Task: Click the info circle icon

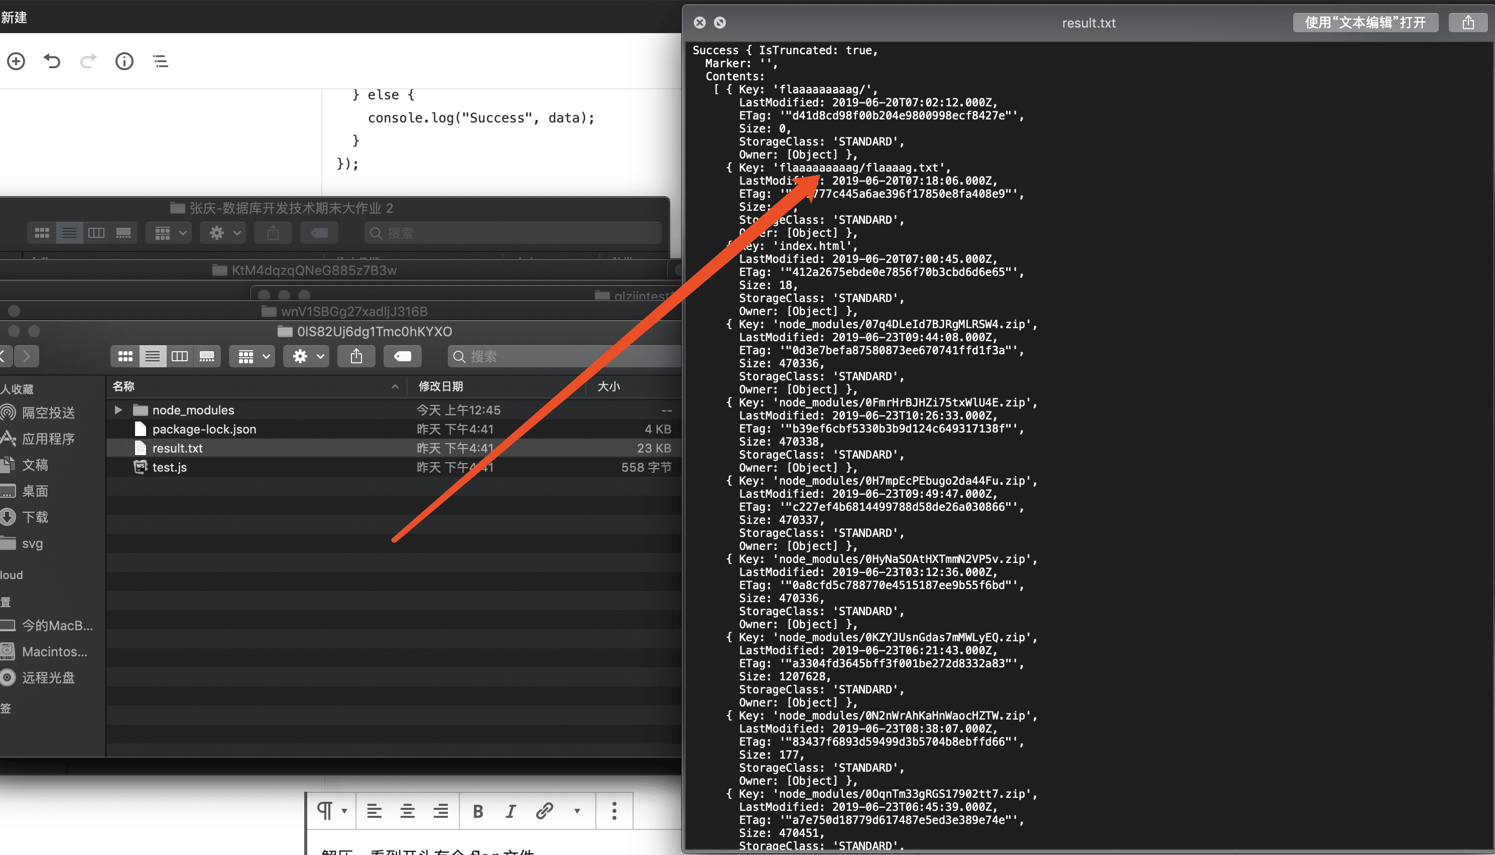Action: pos(124,61)
